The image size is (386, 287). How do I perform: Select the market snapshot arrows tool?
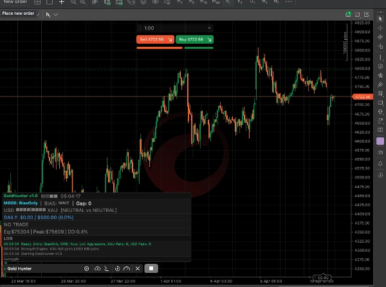[380, 37]
